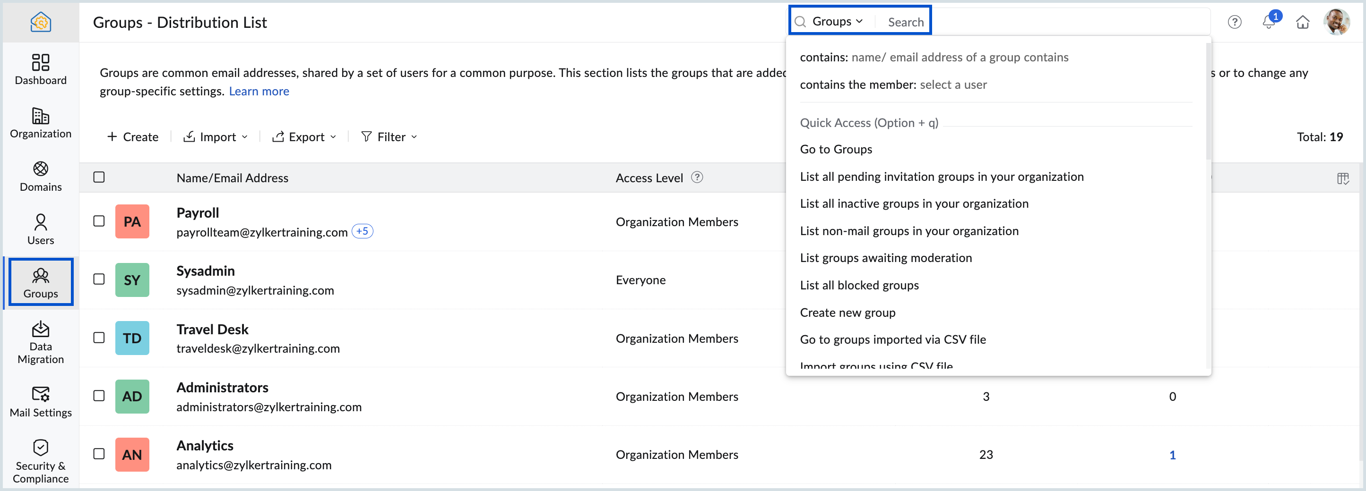Click the notifications bell icon
The image size is (1366, 491).
(1269, 22)
